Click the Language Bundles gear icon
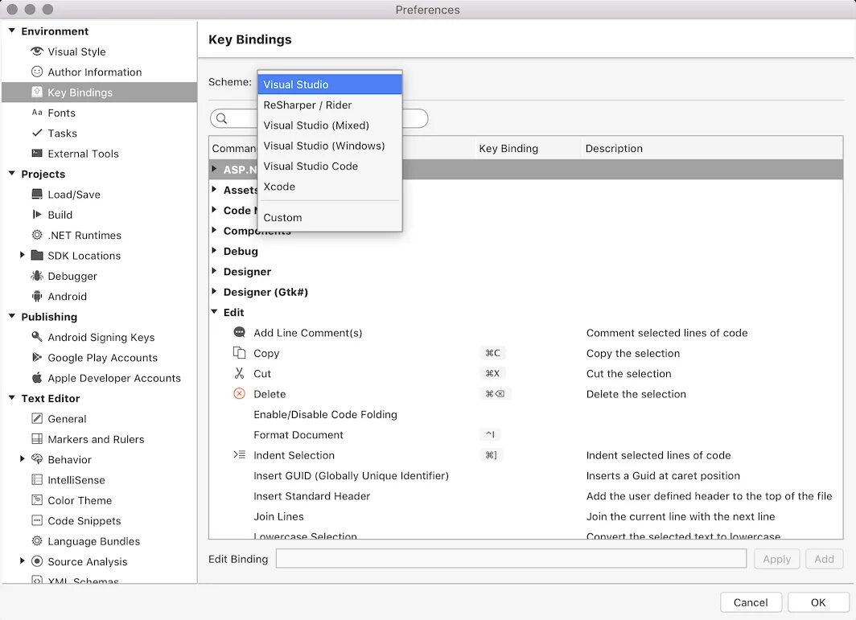Viewport: 856px width, 620px height. pyautogui.click(x=37, y=541)
